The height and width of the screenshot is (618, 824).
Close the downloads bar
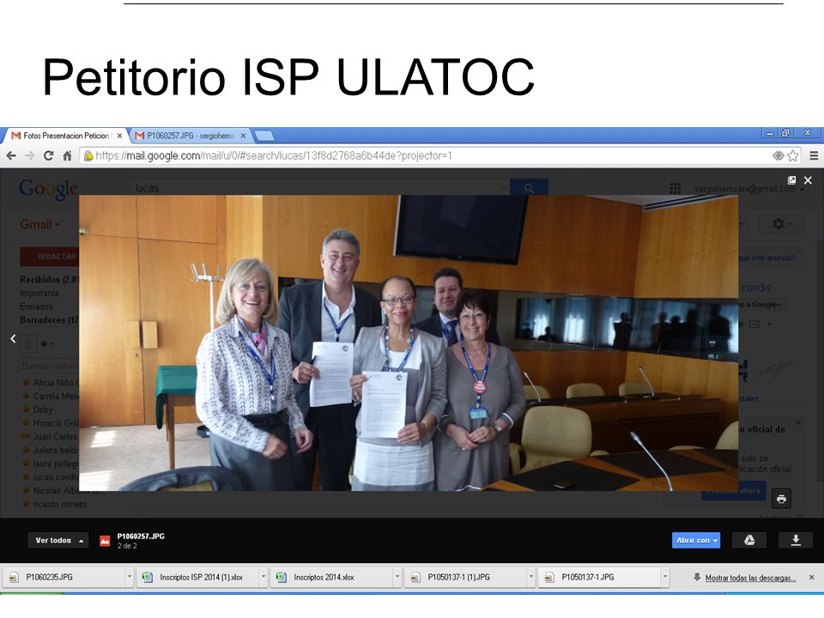pyautogui.click(x=811, y=577)
